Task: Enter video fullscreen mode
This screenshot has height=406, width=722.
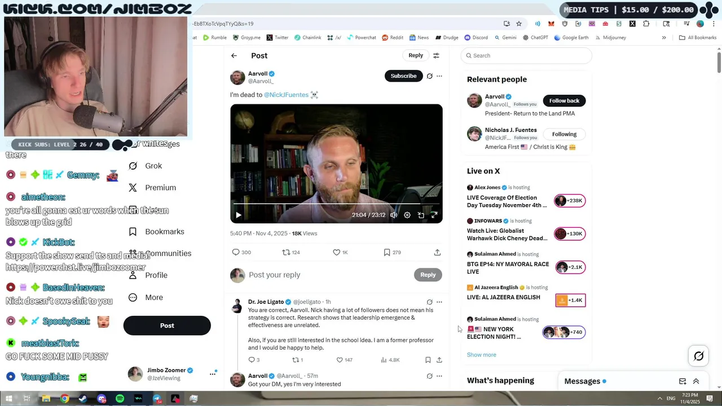Action: coord(434,215)
